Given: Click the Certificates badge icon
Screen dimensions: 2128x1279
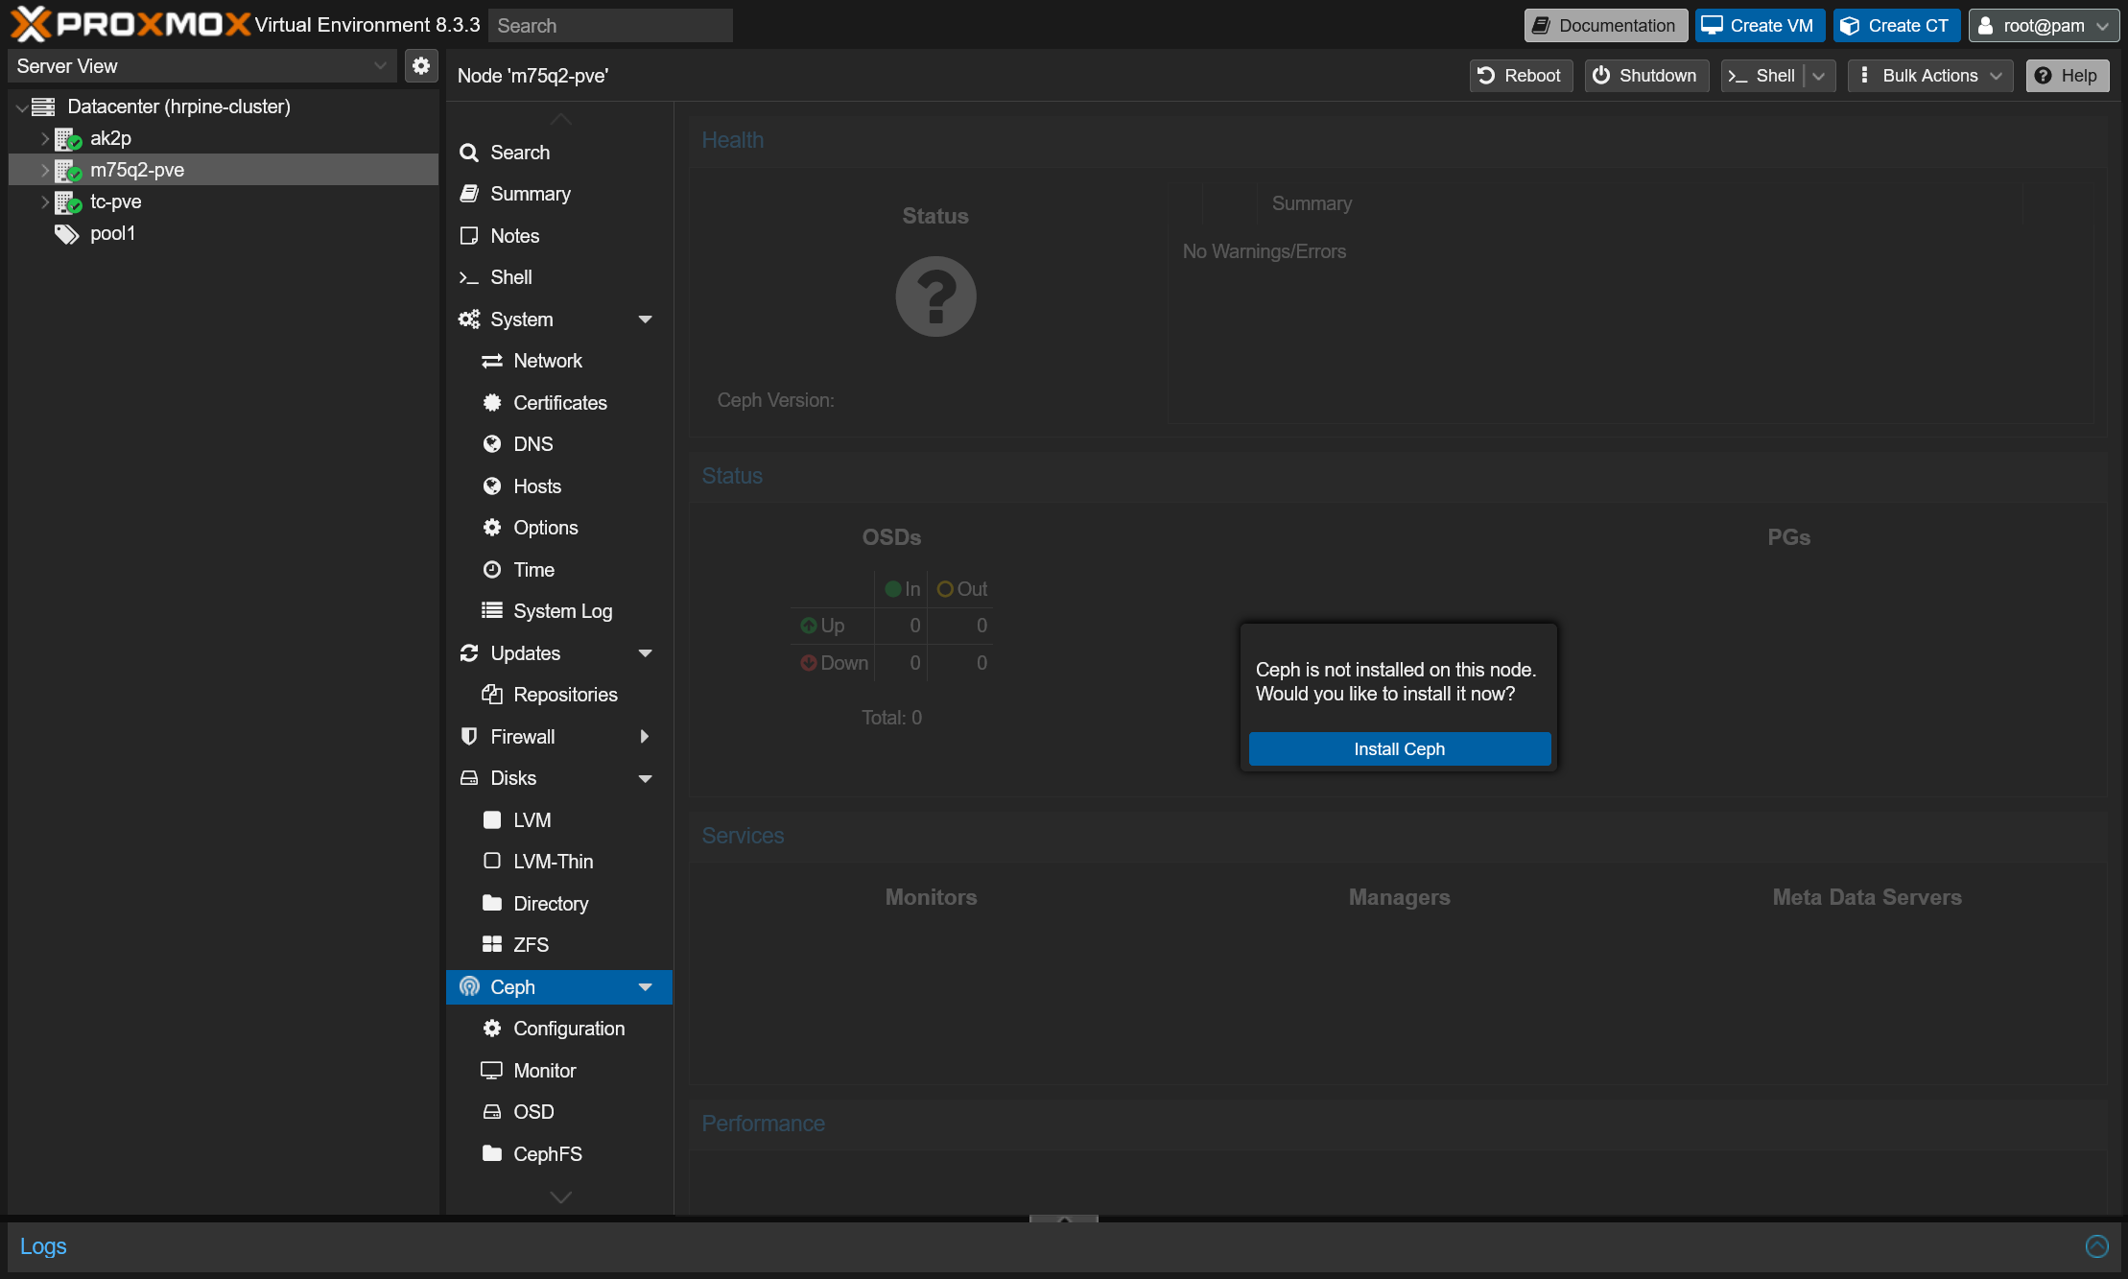Looking at the screenshot, I should pyautogui.click(x=492, y=403).
